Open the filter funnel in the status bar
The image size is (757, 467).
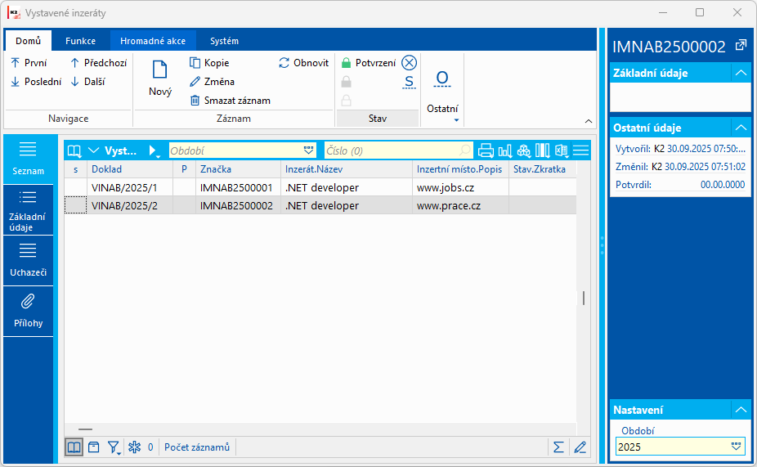114,447
